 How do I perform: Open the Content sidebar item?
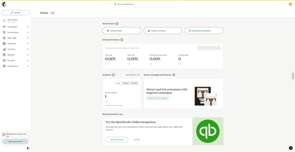[x=11, y=60]
